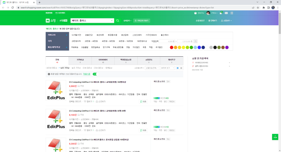The width and height of the screenshot is (281, 152).
Task: Click the info icon in sort notice bar
Action: pyautogui.click(x=49, y=74)
